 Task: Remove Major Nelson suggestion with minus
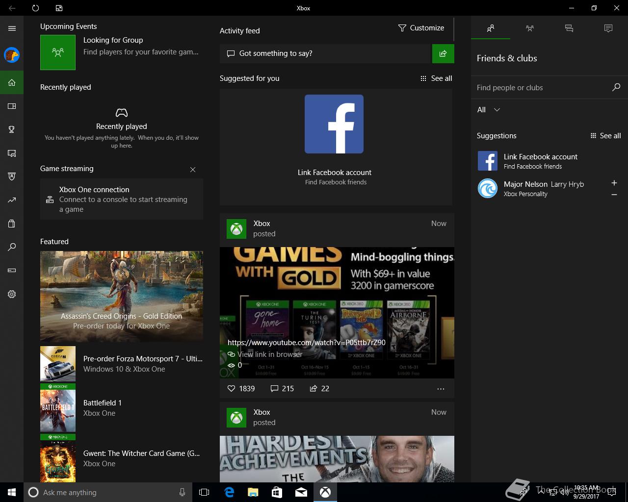pyautogui.click(x=614, y=195)
